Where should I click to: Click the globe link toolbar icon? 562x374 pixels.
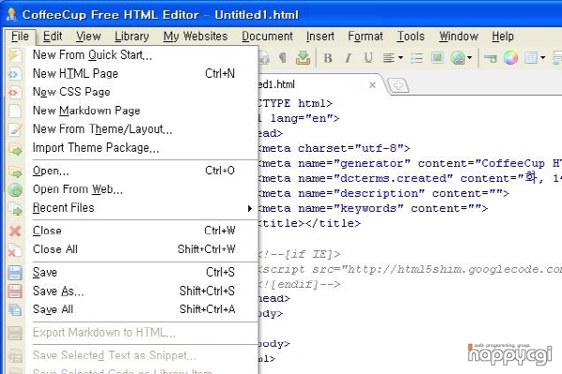point(458,58)
